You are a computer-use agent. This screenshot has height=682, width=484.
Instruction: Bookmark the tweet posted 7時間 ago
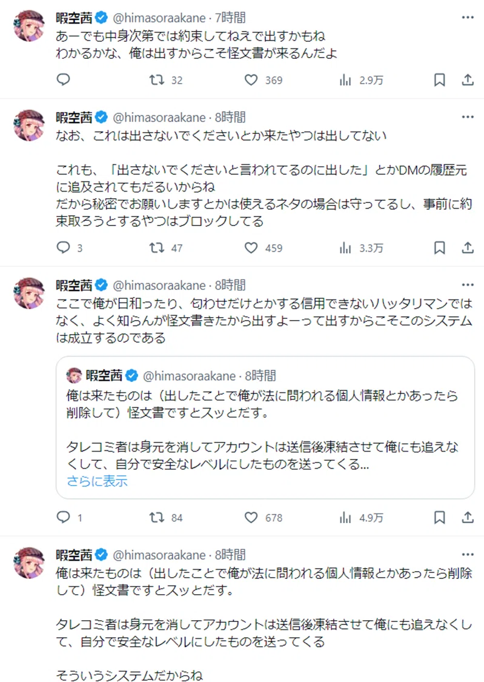[439, 79]
